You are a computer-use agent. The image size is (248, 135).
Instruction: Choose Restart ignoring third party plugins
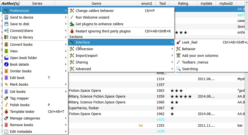pyautogui.click(x=103, y=31)
